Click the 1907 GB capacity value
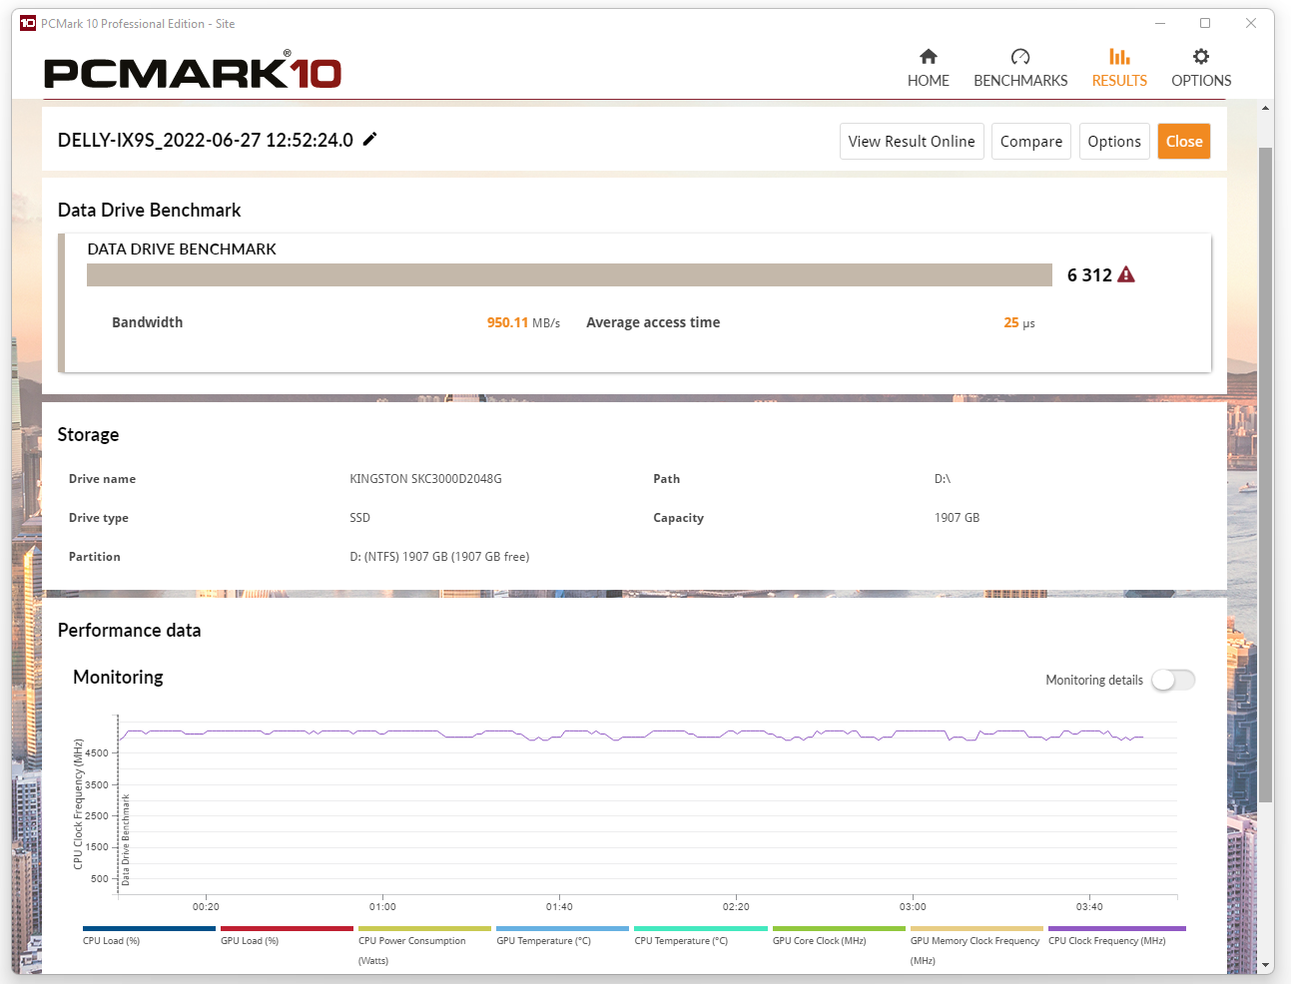The width and height of the screenshot is (1291, 984). 957,518
